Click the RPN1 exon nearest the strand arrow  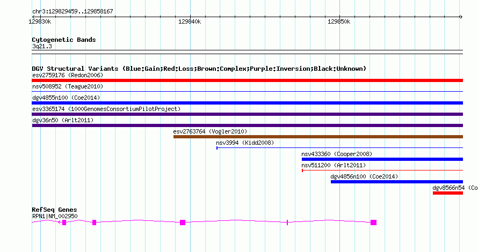[x=64, y=223]
